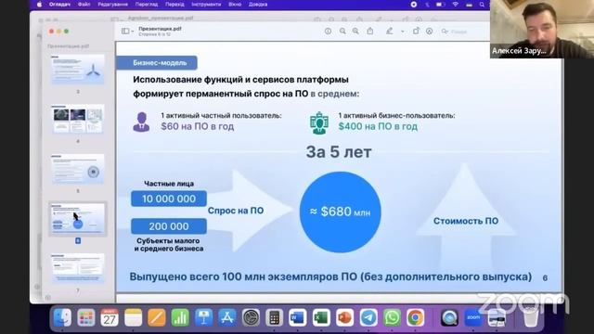Expand the sidebar view options chevron
The height and width of the screenshot is (334, 594).
coord(132,32)
